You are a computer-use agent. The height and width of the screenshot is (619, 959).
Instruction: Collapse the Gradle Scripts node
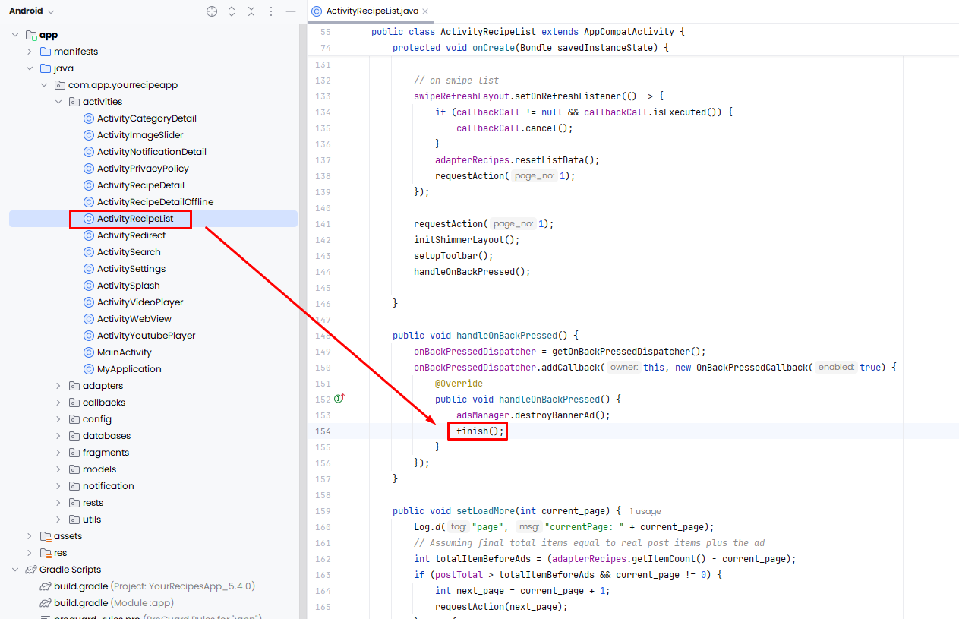click(x=15, y=570)
